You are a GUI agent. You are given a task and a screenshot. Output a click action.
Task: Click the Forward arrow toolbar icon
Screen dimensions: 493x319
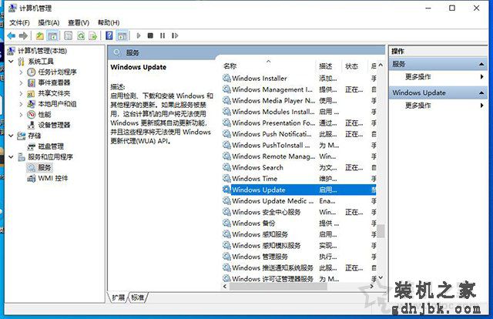24,36
